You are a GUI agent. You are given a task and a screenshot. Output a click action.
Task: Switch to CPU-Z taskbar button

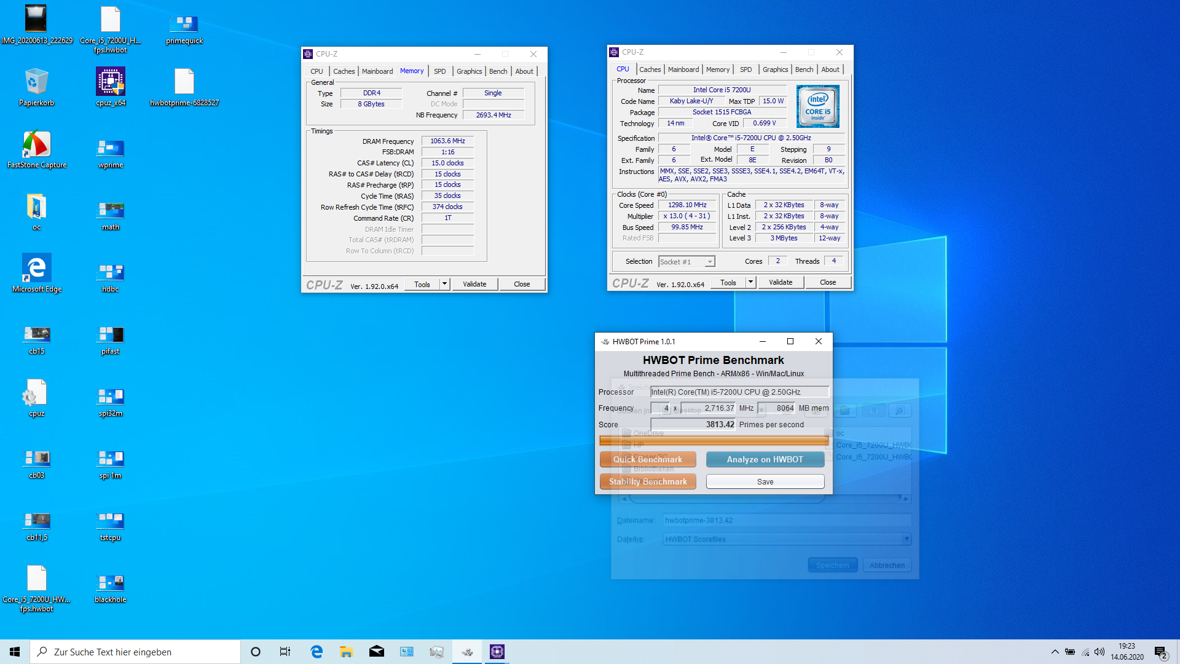[x=497, y=652]
